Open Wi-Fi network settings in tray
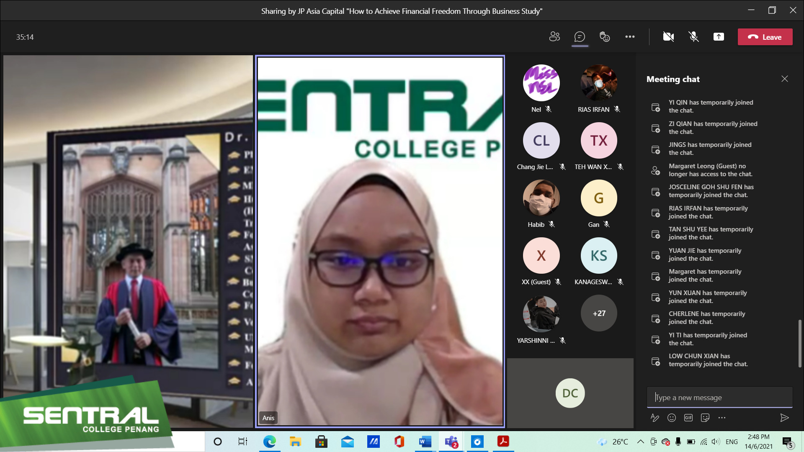The height and width of the screenshot is (452, 804). click(x=704, y=442)
